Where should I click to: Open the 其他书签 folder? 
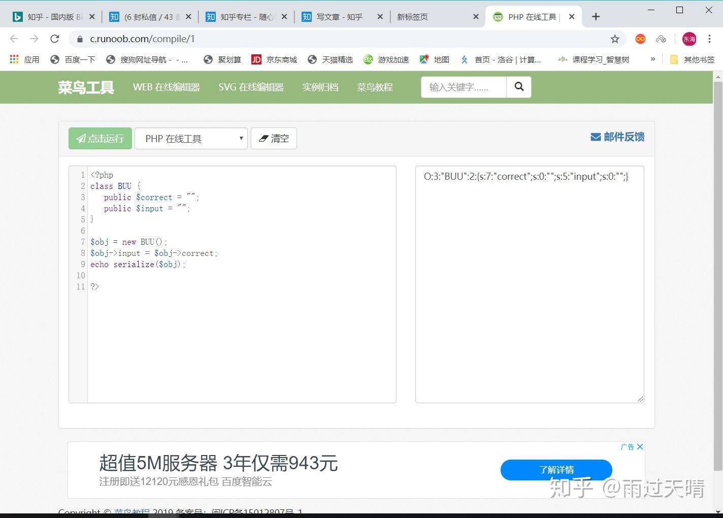[x=692, y=59]
